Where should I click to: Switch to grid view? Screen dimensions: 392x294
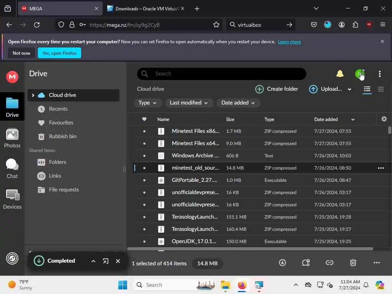(381, 89)
